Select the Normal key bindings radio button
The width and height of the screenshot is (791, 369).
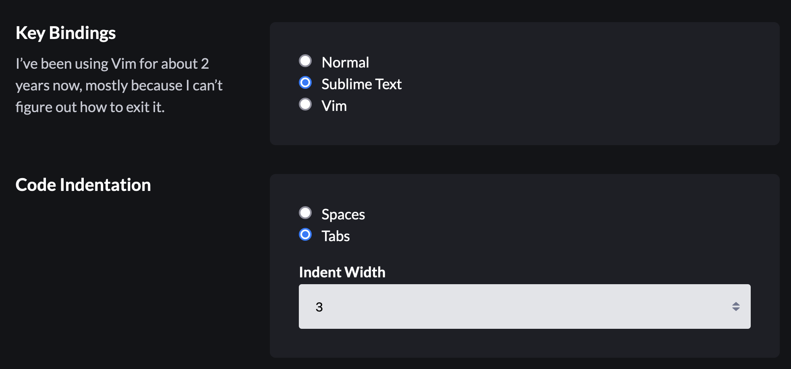(305, 61)
